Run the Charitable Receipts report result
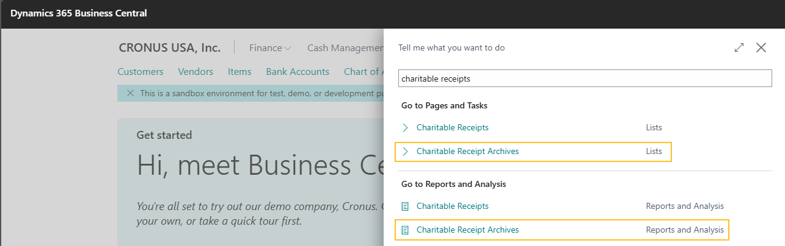Viewport: 785px width, 246px height. [452, 206]
